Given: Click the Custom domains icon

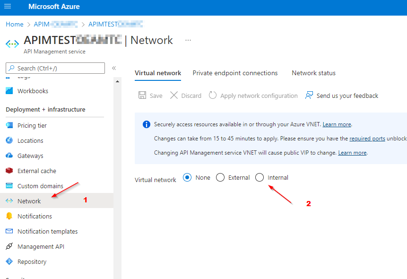Looking at the screenshot, I should [9, 186].
